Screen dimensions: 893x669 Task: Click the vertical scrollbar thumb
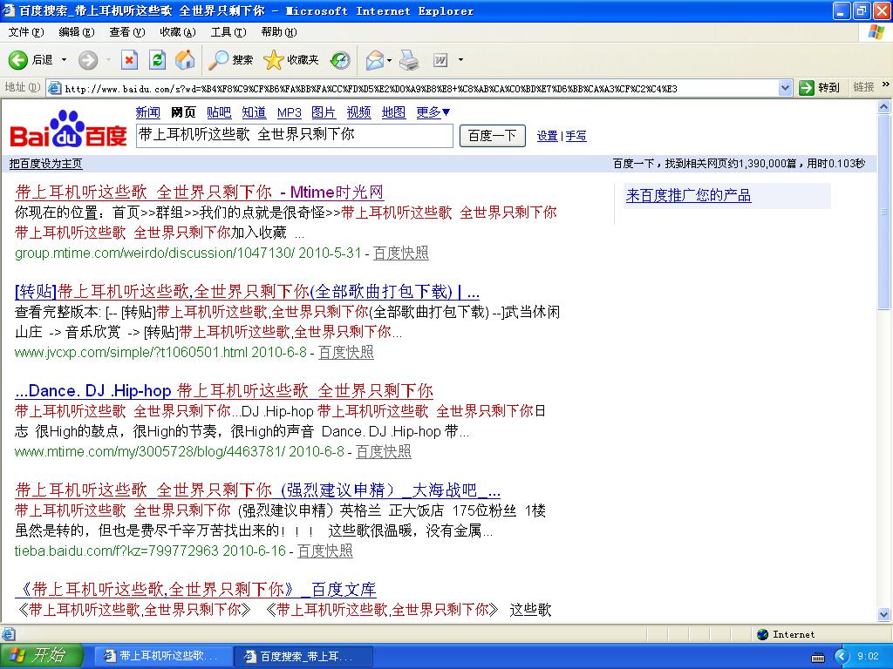click(884, 212)
